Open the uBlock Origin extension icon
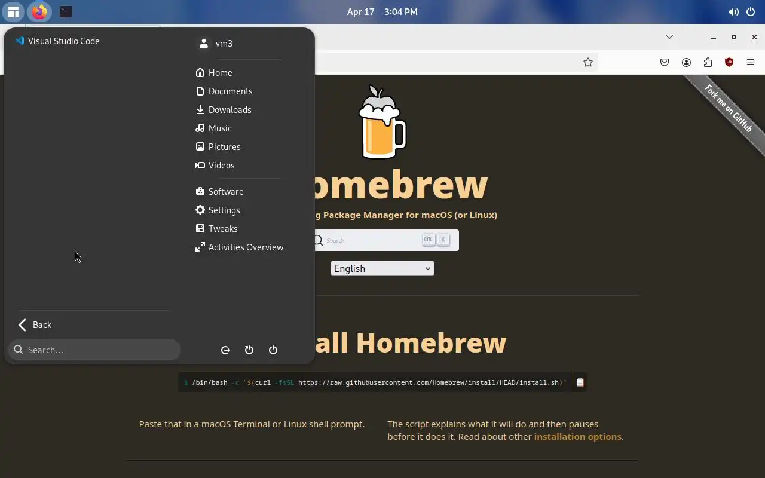Image resolution: width=765 pixels, height=478 pixels. (729, 62)
